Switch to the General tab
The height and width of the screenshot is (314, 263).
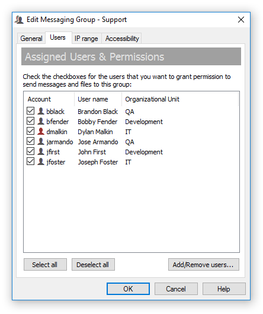click(x=31, y=39)
